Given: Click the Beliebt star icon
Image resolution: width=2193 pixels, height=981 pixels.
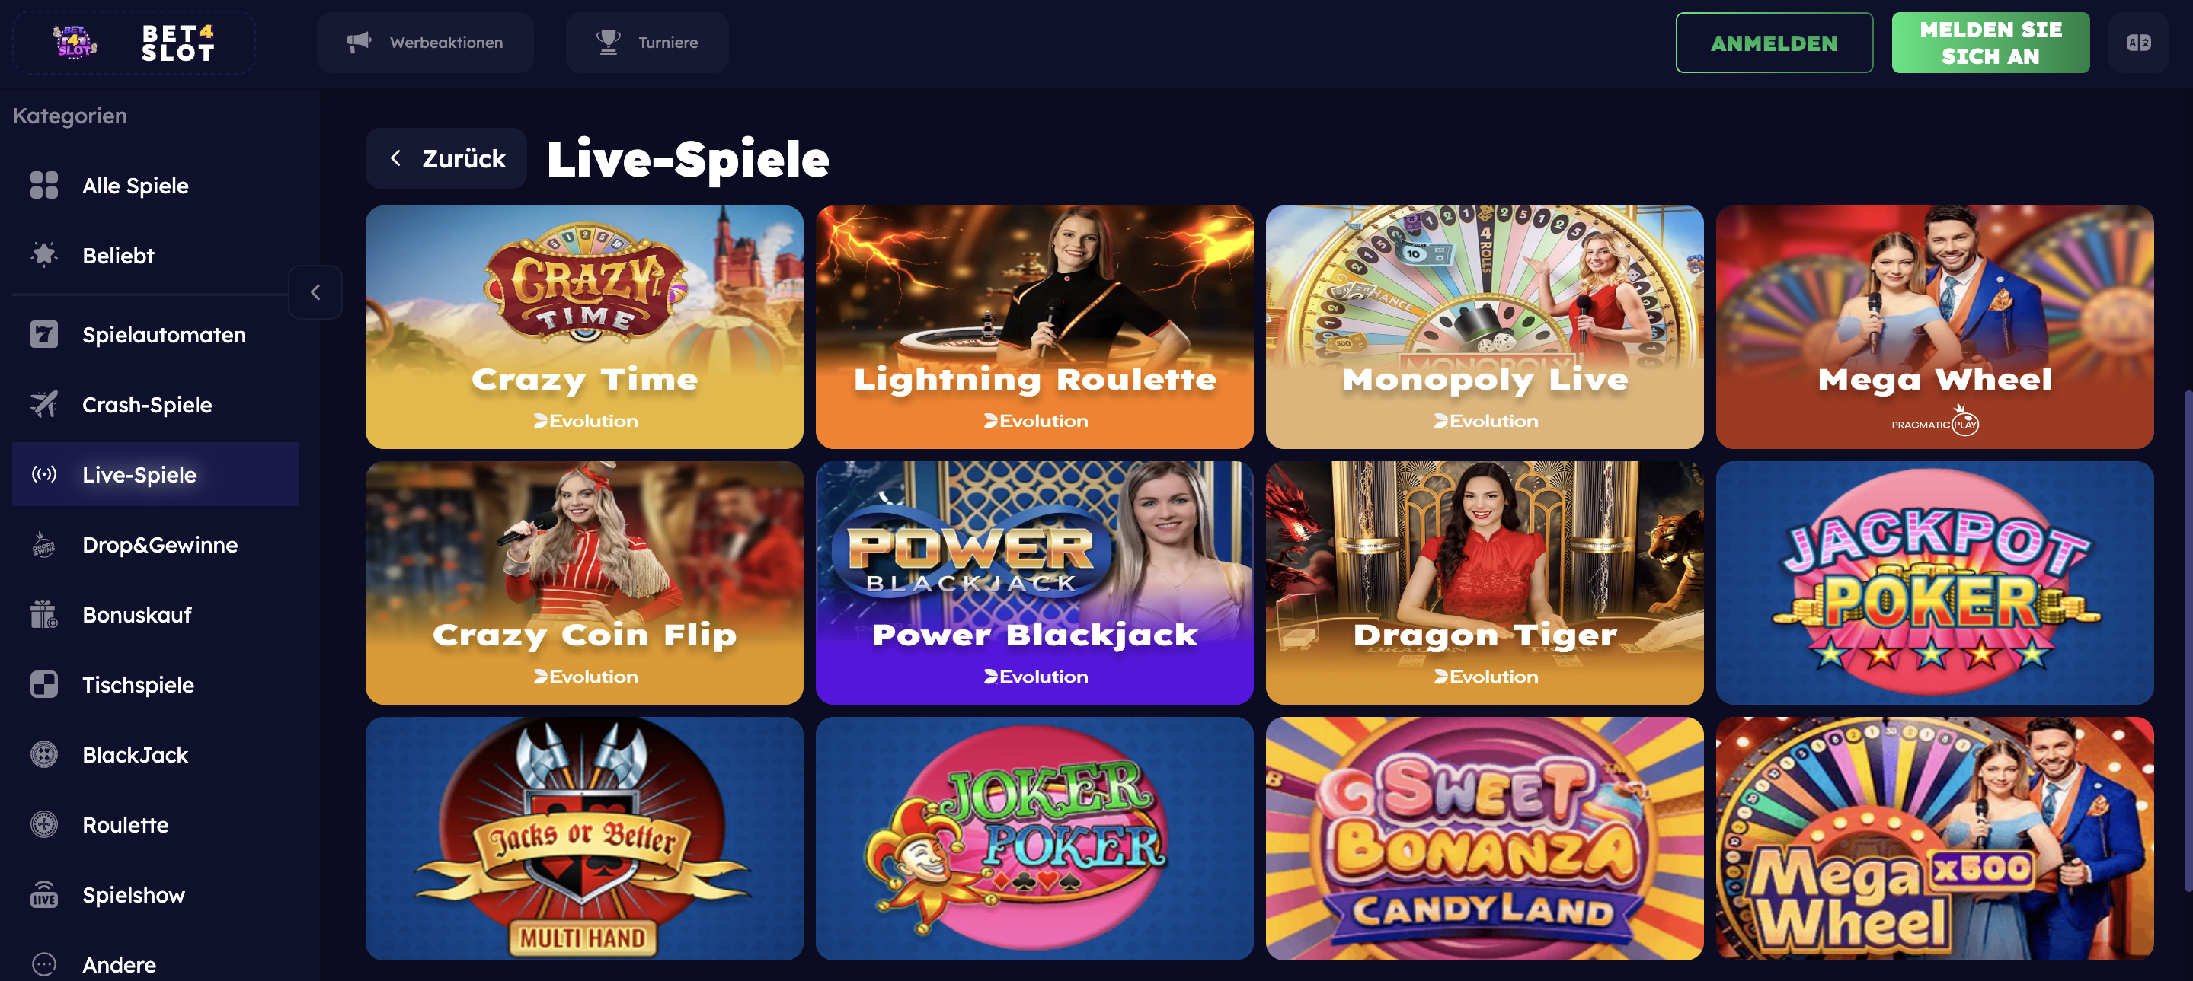Looking at the screenshot, I should click(x=44, y=254).
